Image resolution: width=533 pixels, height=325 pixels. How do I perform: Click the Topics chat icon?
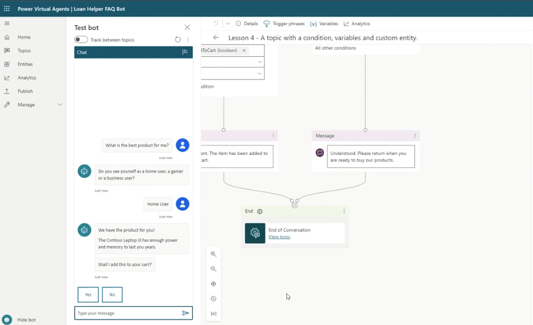click(x=7, y=51)
